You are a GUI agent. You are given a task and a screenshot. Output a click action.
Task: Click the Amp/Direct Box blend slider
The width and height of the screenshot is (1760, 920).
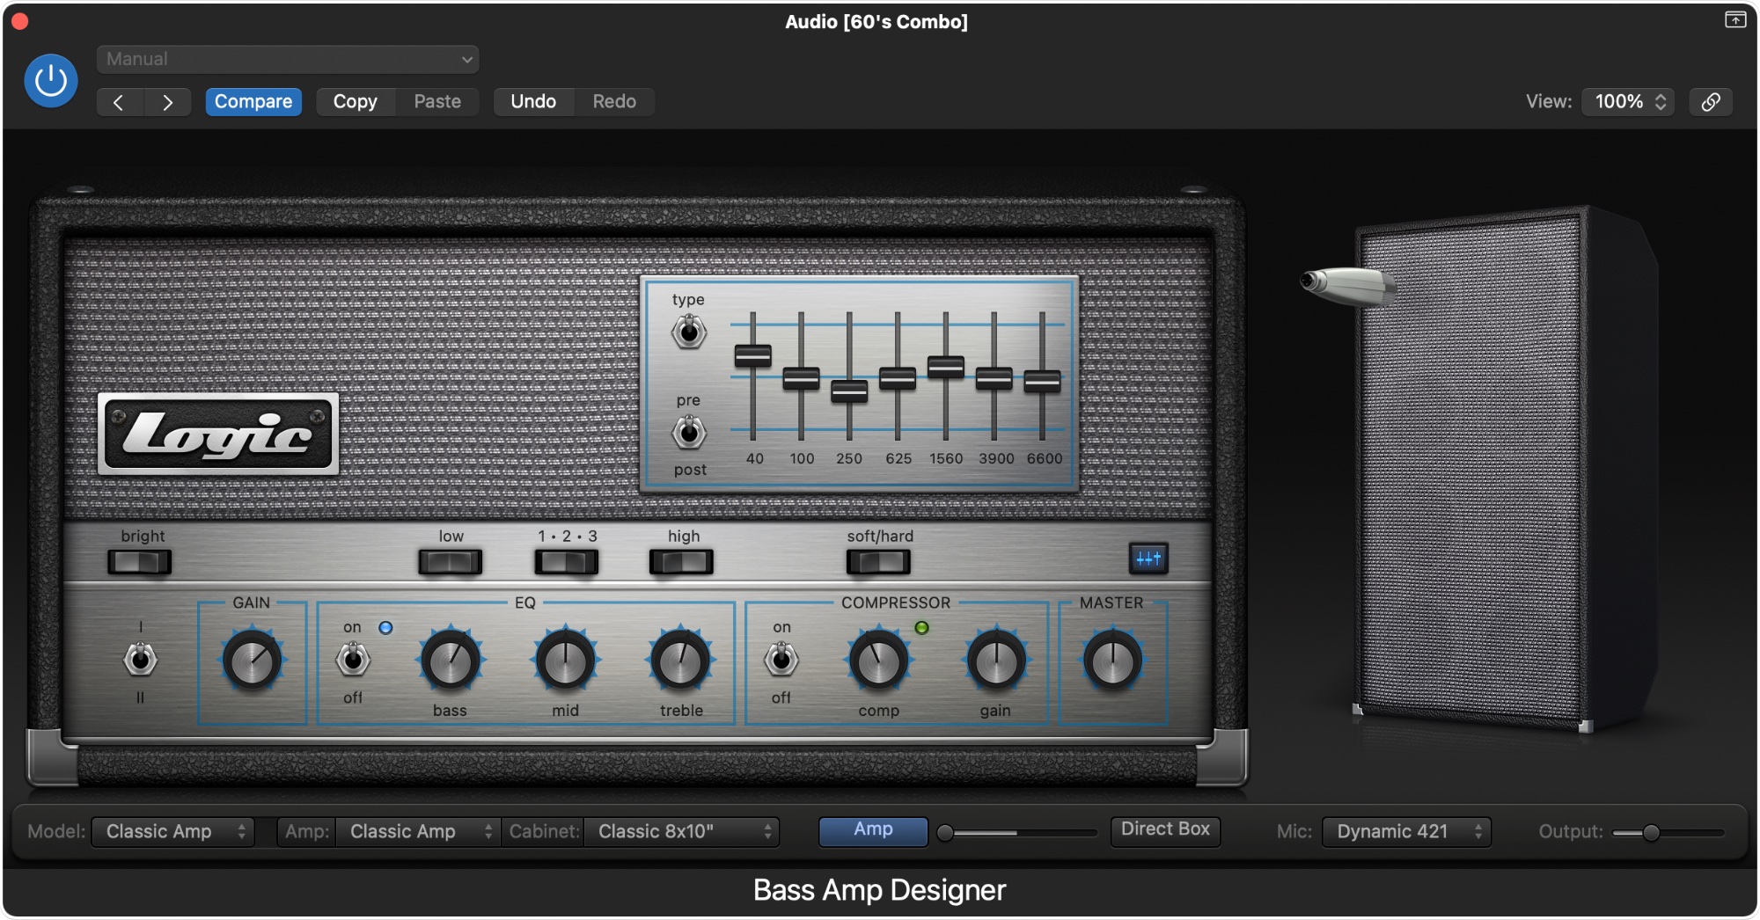tap(1018, 832)
